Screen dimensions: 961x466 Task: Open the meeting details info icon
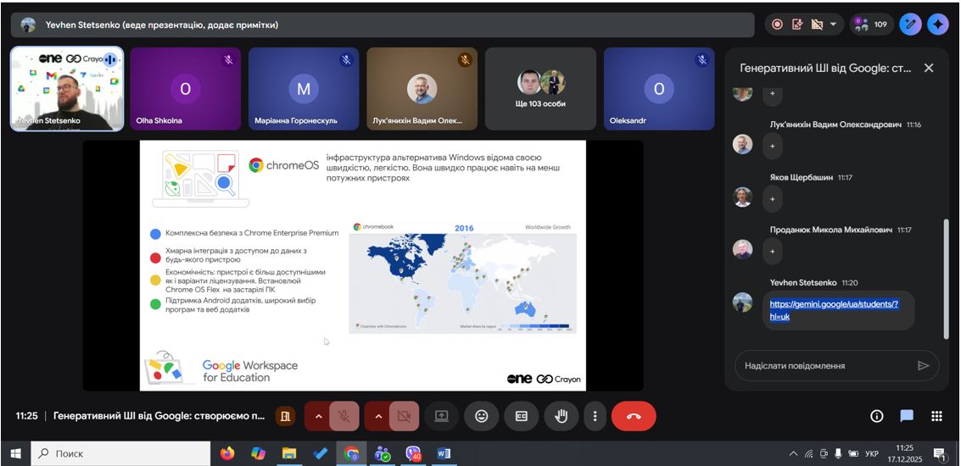point(877,416)
